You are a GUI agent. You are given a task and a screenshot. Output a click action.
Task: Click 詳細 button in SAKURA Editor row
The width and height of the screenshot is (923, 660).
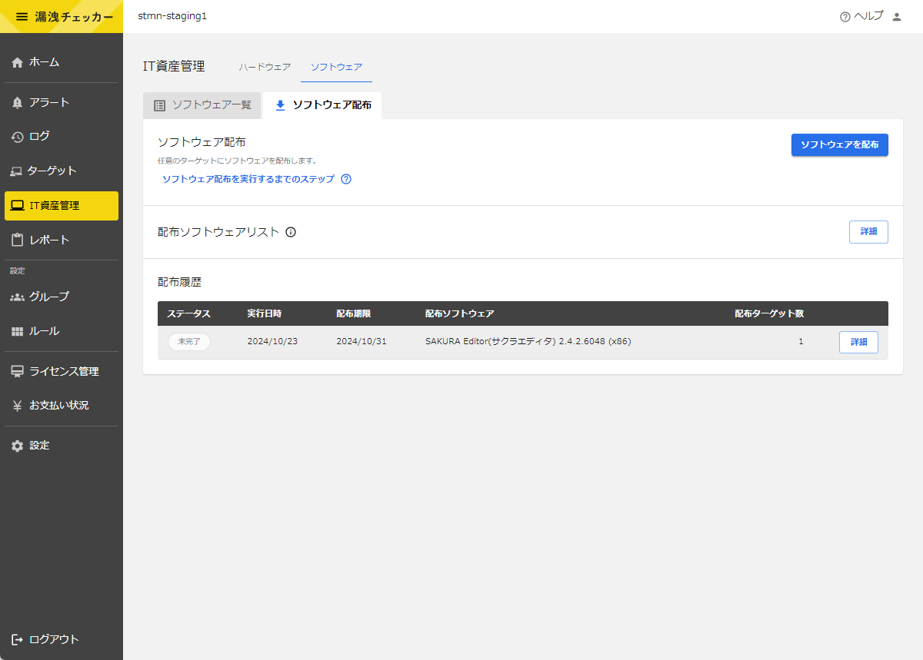point(858,342)
